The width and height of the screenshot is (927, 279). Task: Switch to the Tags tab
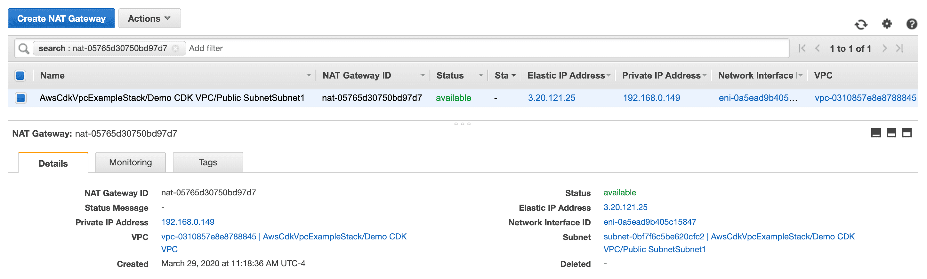click(208, 162)
